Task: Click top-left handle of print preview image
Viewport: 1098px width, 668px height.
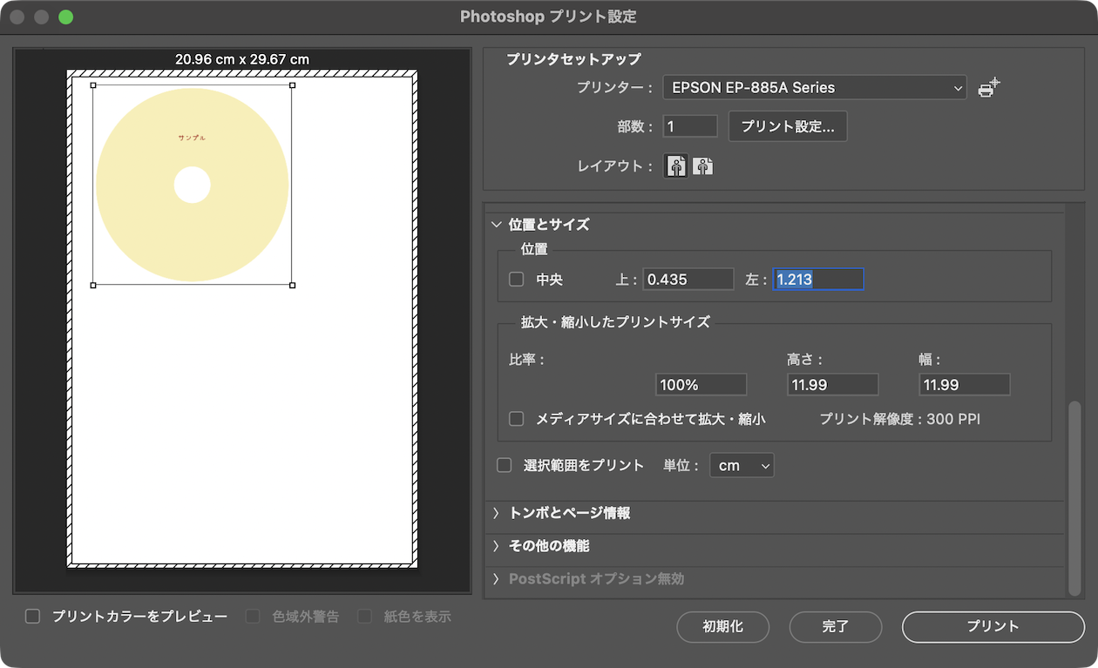Action: [93, 85]
